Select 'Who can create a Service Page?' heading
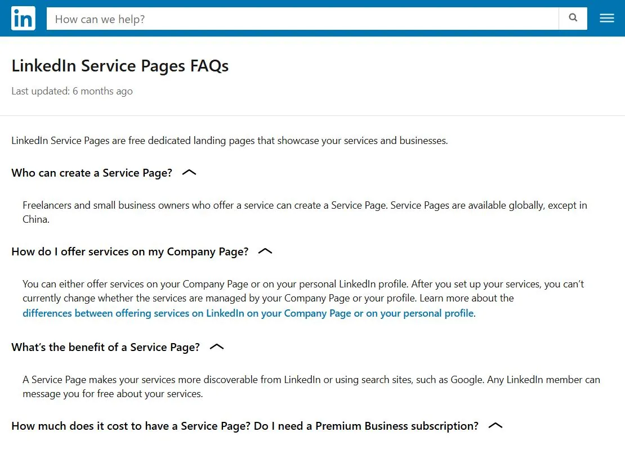The image size is (625, 450). [x=92, y=173]
